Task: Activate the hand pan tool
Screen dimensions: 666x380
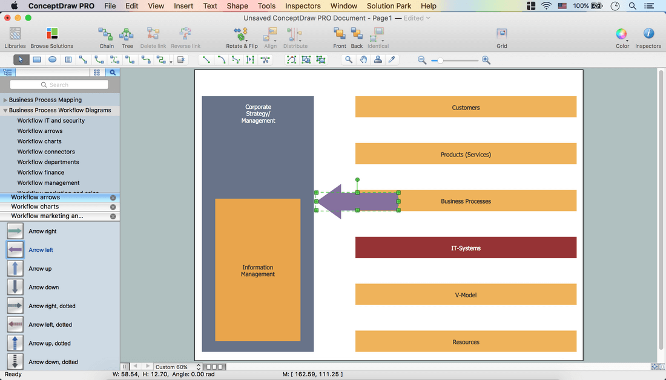Action: tap(363, 60)
